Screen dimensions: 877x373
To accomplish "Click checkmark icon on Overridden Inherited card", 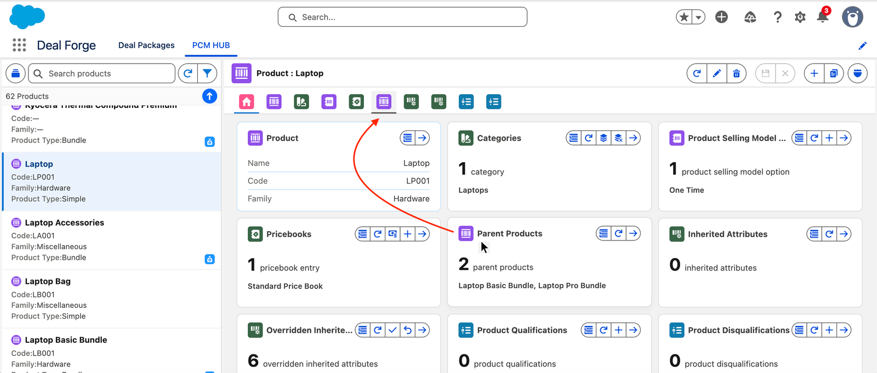I will pyautogui.click(x=392, y=330).
